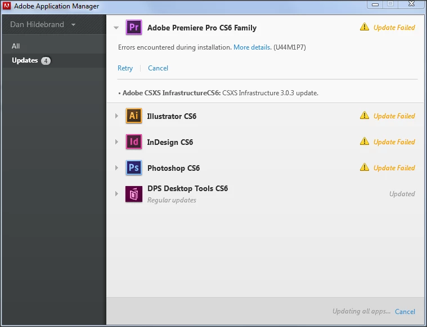Select the Photoshop CS6 title text
The image size is (427, 327).
click(173, 168)
